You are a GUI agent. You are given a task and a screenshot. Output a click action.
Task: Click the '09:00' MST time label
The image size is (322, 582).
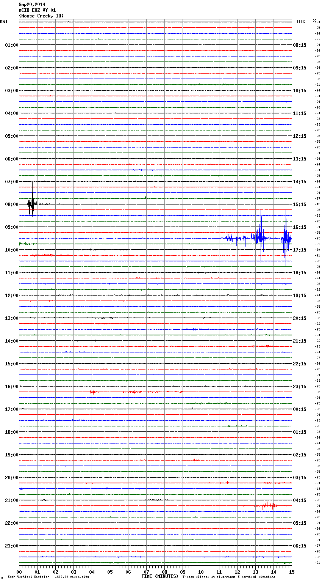pyautogui.click(x=11, y=227)
